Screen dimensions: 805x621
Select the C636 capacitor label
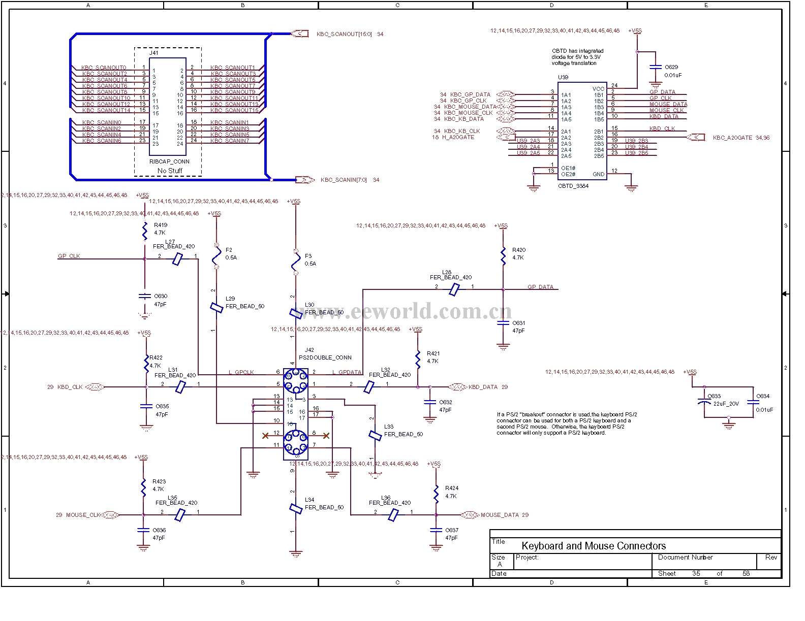(x=159, y=530)
